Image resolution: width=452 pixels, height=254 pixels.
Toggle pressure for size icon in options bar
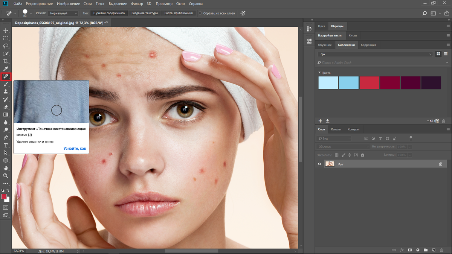tap(243, 13)
